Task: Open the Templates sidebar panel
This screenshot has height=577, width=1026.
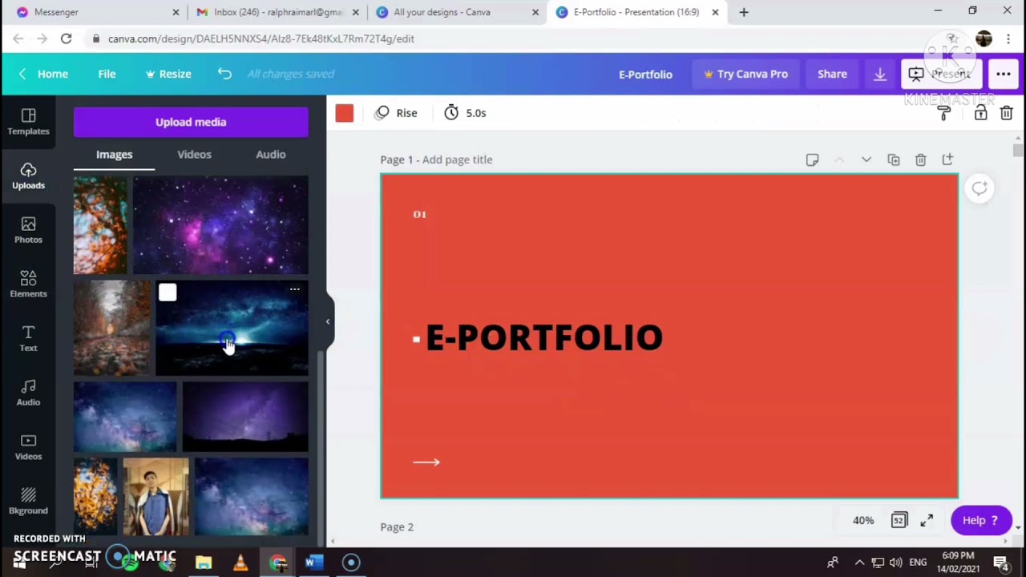Action: (28, 122)
